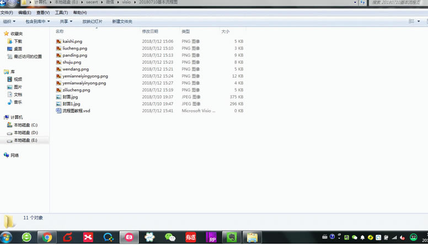Open the 组织 dropdown menu

pos(9,21)
